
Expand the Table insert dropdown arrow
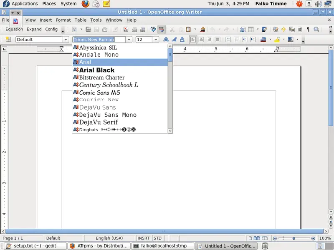coord(258,29)
